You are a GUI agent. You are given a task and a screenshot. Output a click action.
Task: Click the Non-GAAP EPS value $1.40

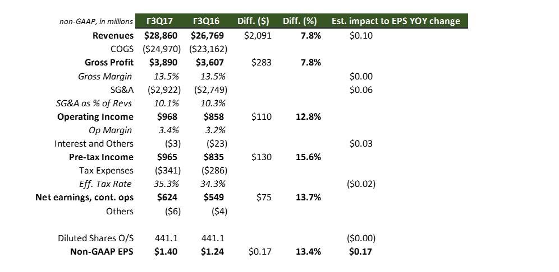coord(166,252)
